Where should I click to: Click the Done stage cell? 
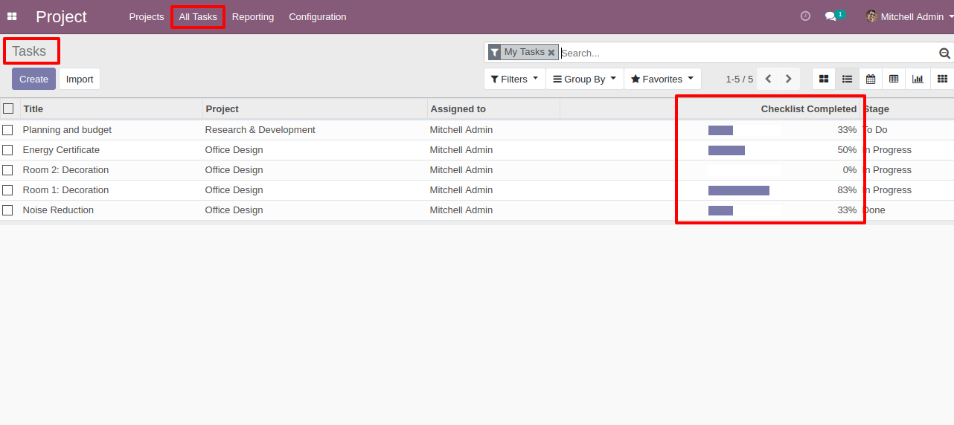(x=874, y=210)
